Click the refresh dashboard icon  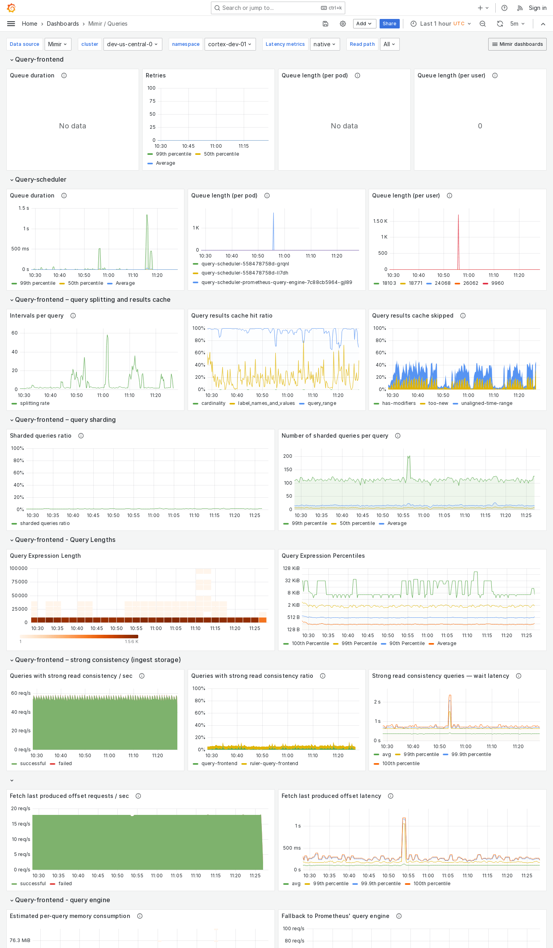pos(500,24)
